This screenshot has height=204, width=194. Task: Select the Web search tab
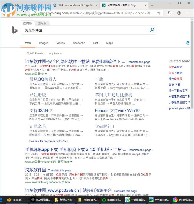28,43
